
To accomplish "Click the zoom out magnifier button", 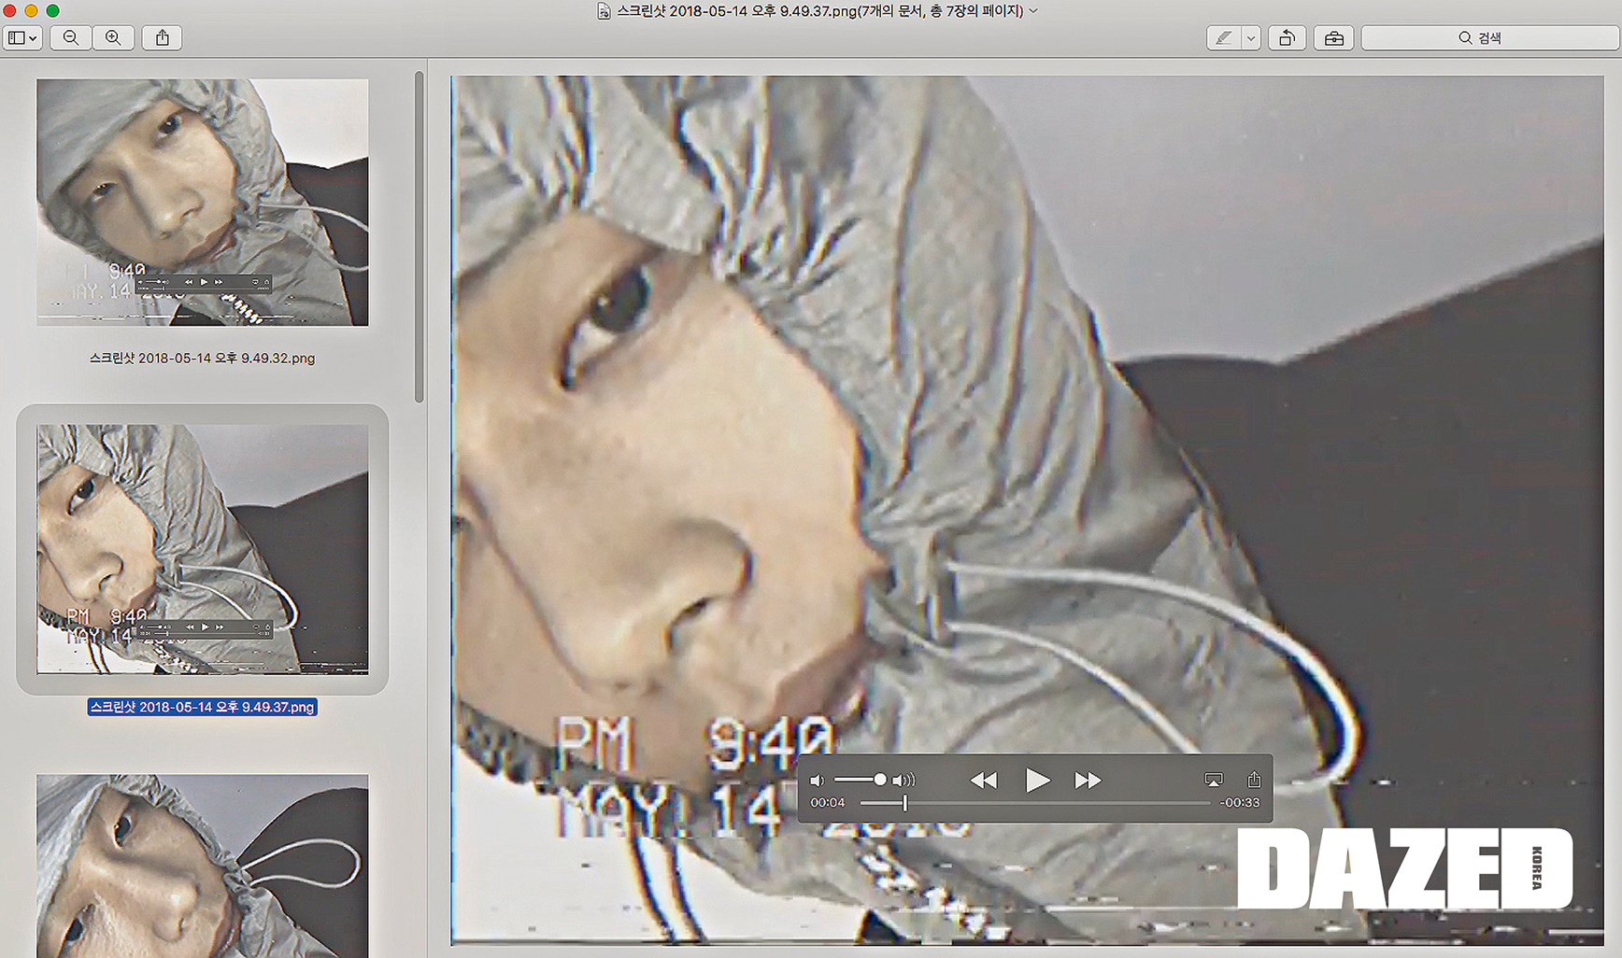I will coord(70,37).
